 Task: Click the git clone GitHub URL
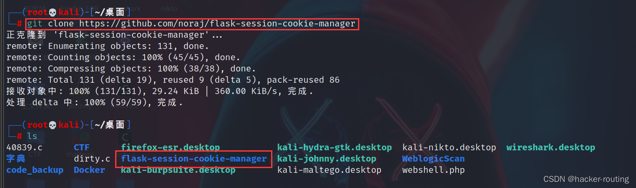tap(217, 24)
